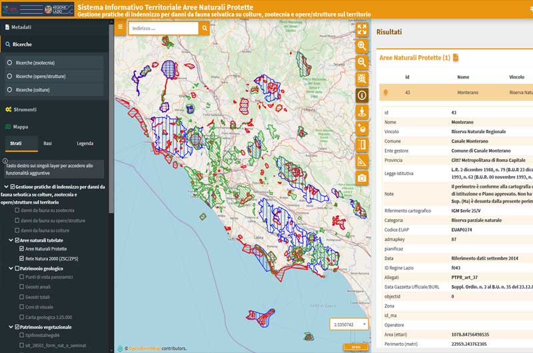Enable danni da fauna su colture layer
This screenshot has height=353, width=533.
17,230
